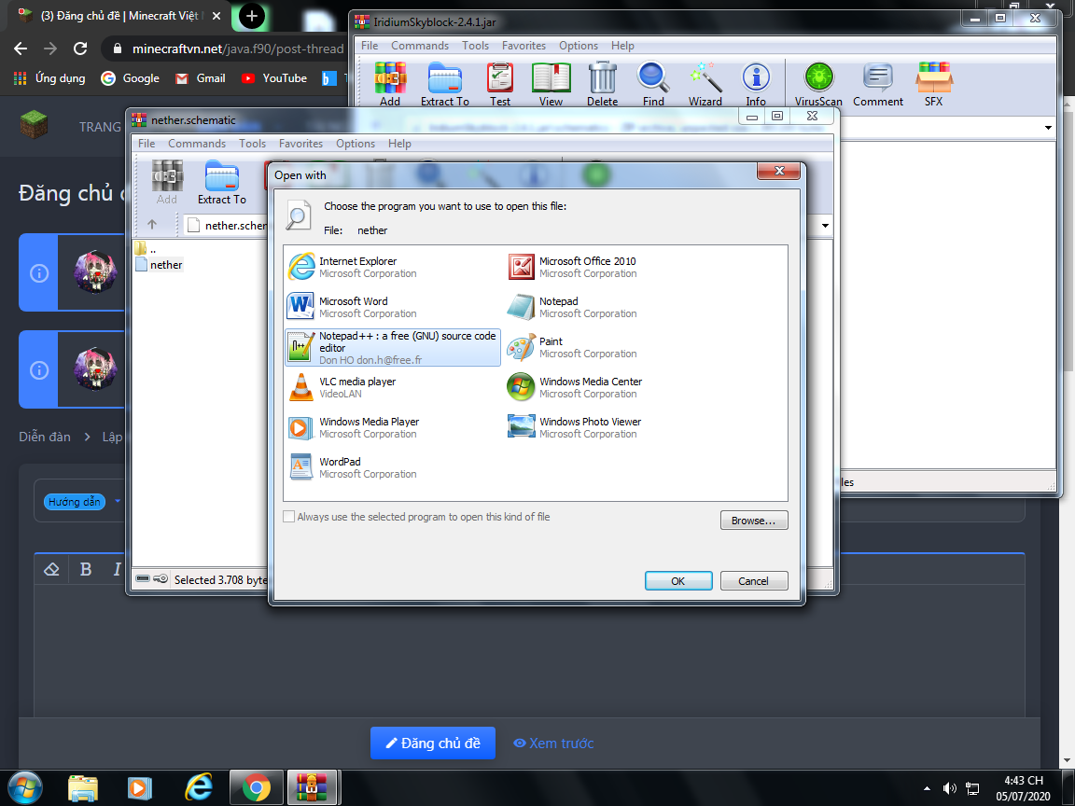Click Comment icon in WinRAR toolbar
The image size is (1075, 806).
pyautogui.click(x=878, y=84)
